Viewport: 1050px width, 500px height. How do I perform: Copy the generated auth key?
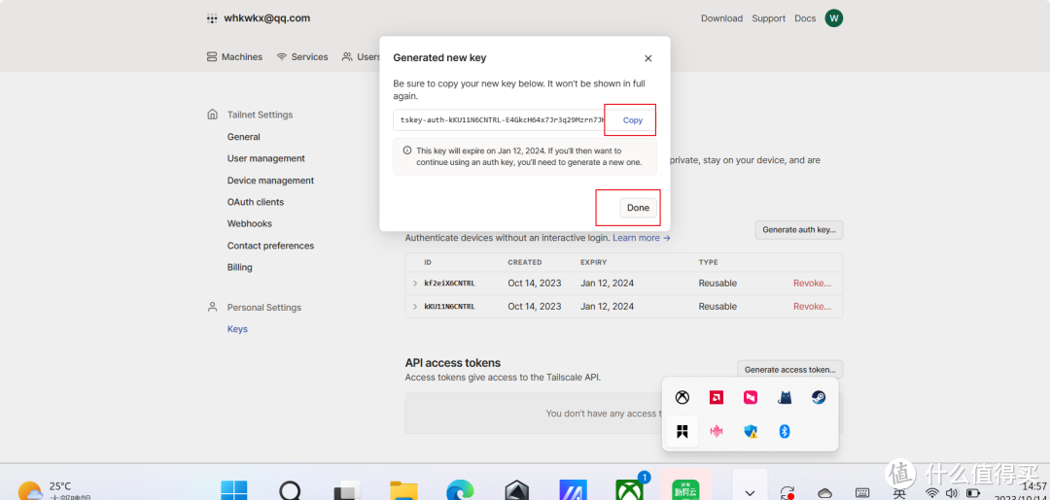pos(632,120)
